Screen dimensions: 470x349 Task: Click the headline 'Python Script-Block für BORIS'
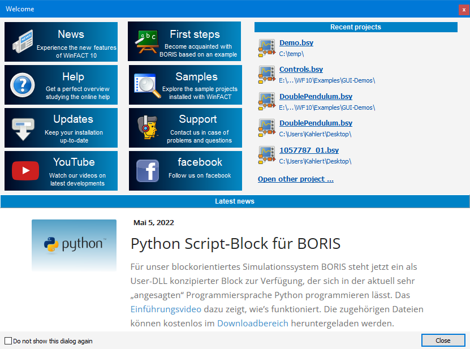236,243
